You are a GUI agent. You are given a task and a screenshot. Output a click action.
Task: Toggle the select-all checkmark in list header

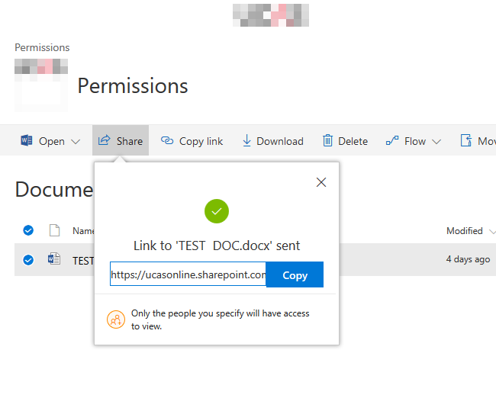click(28, 230)
